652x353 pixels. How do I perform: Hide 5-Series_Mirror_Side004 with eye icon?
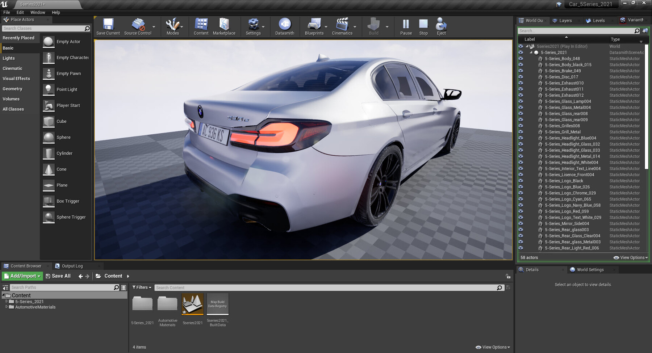tap(521, 223)
